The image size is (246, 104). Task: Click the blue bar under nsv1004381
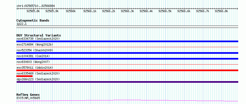coord(127,59)
